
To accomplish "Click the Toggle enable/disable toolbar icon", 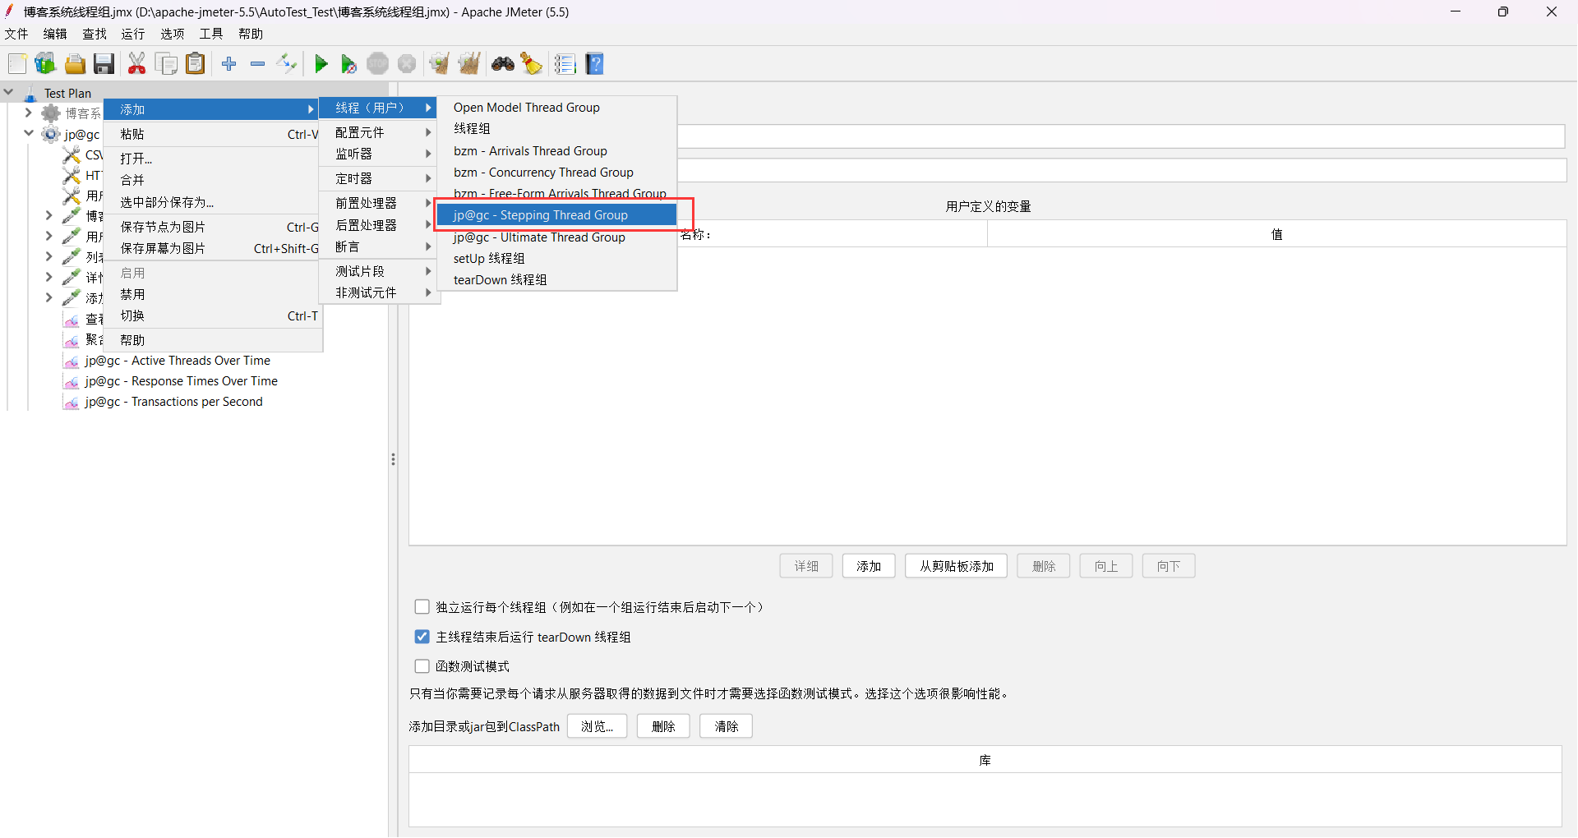I will pyautogui.click(x=287, y=64).
